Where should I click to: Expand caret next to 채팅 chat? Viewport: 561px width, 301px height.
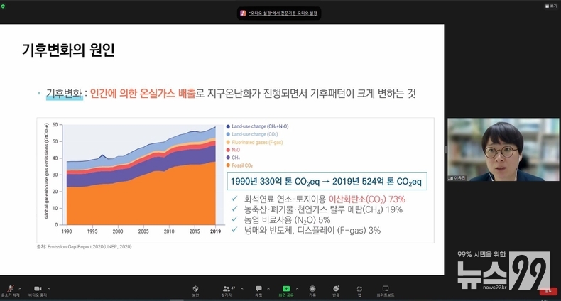click(268, 288)
